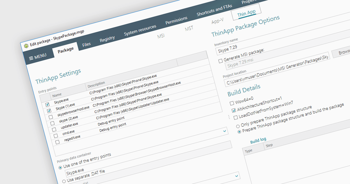The width and height of the screenshot is (350, 184).
Task: Check the skype (2).exe entry point
Action: click(x=52, y=123)
